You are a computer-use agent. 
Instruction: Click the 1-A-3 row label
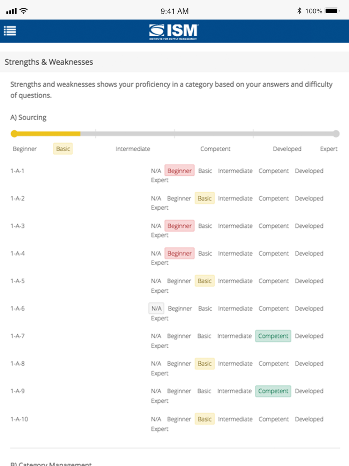pyautogui.click(x=17, y=226)
